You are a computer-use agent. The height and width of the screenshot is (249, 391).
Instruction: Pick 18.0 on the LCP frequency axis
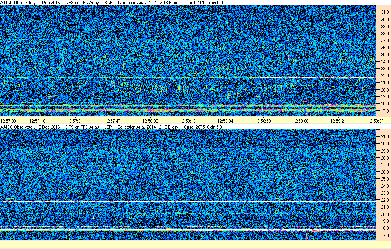point(385,228)
